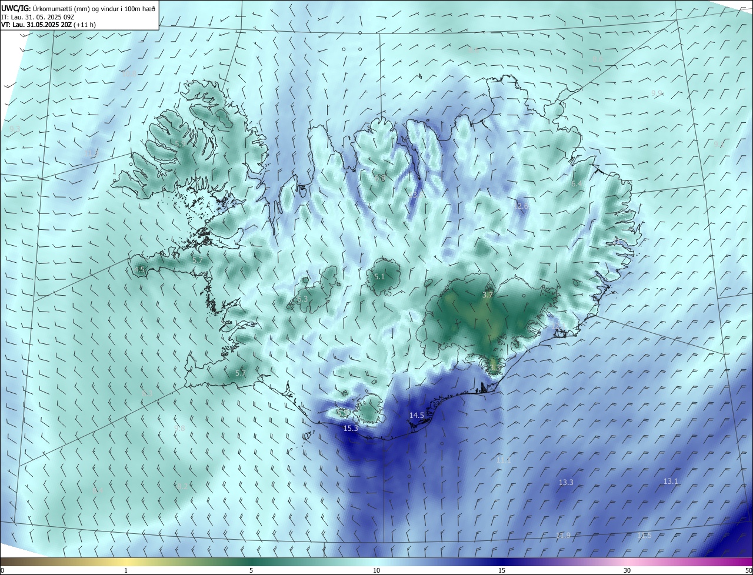753x575 pixels.
Task: Click the 11.5 value near the bottom
Action: pyautogui.click(x=644, y=535)
